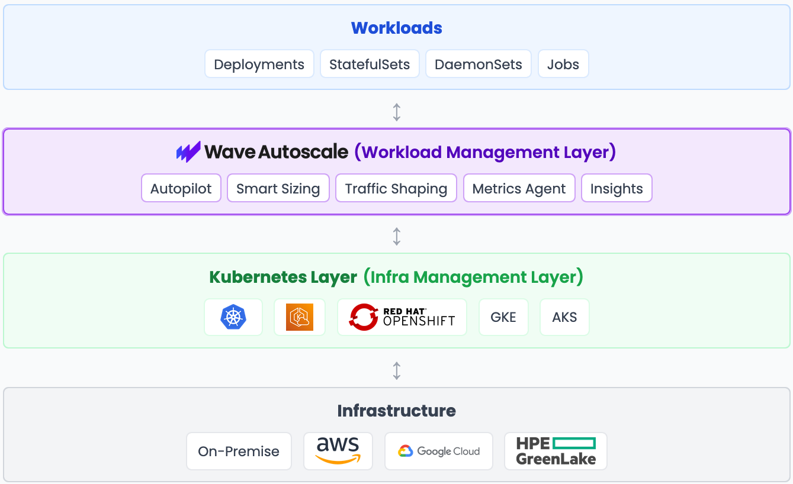This screenshot has width=793, height=484.
Task: Click the Kubernetes Layer heading
Action: coord(283,277)
